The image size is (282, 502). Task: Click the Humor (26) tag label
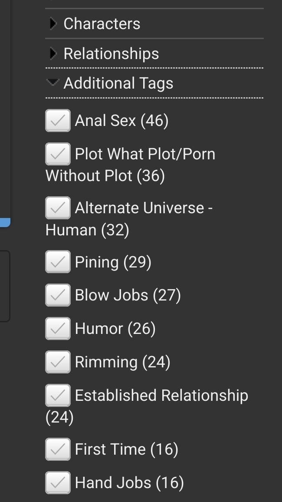coord(115,329)
